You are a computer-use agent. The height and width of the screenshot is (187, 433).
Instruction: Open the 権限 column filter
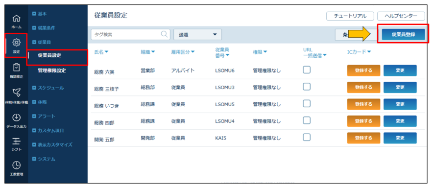tap(260, 52)
